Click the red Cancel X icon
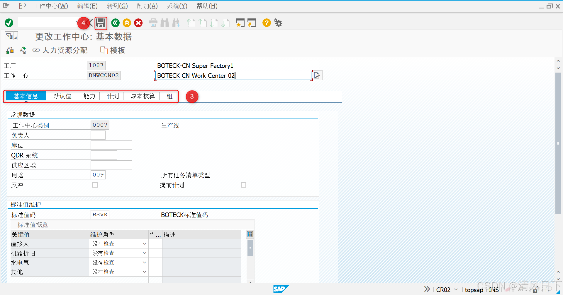 click(138, 23)
